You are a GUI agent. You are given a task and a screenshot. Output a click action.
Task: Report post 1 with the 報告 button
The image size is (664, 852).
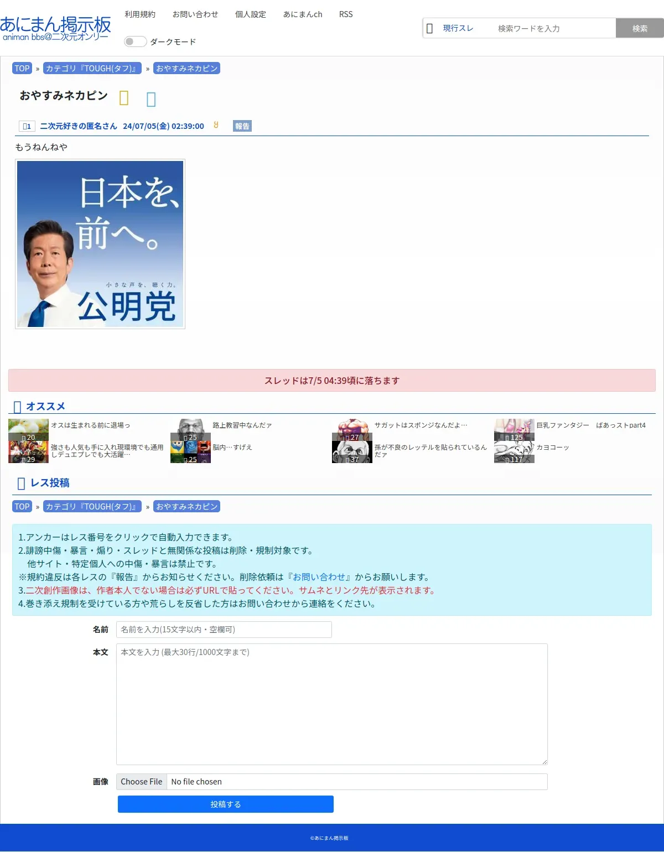(x=242, y=126)
